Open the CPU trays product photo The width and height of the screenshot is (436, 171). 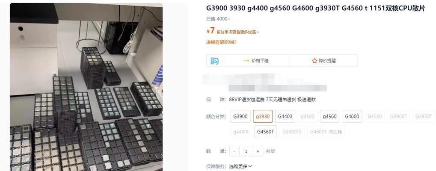click(86, 87)
